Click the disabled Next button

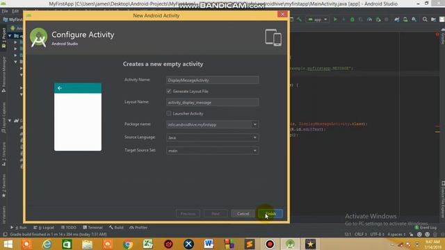[216, 213]
